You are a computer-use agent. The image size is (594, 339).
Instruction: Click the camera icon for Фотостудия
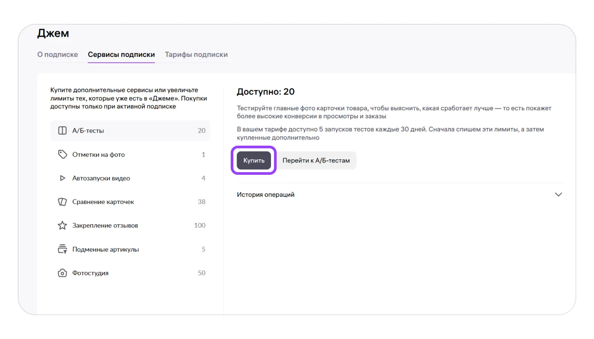tap(62, 273)
